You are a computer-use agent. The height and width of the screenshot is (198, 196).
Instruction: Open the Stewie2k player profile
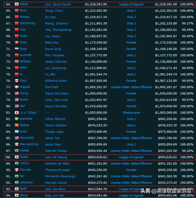(x=27, y=138)
